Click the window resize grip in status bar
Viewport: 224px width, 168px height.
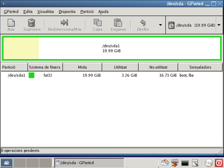[221, 151]
